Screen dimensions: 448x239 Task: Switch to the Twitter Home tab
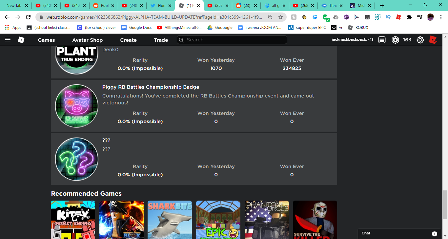[161, 6]
